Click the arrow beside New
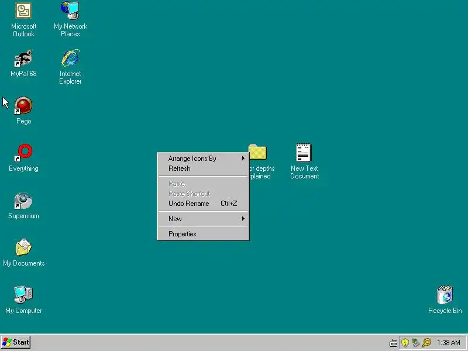Image resolution: width=468 pixels, height=351 pixels. [243, 219]
